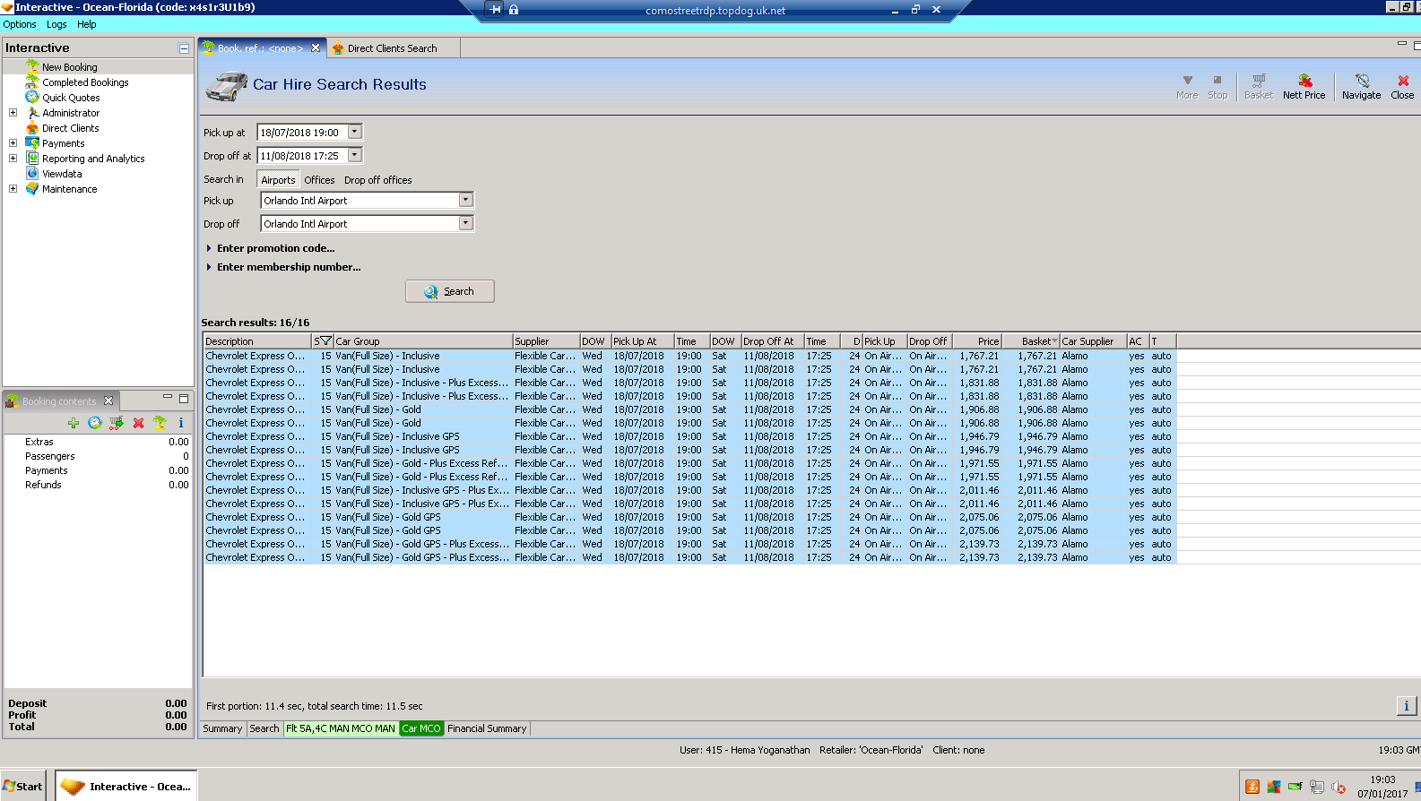Open the Pick up airport dropdown
The width and height of the screenshot is (1421, 801).
[466, 200]
